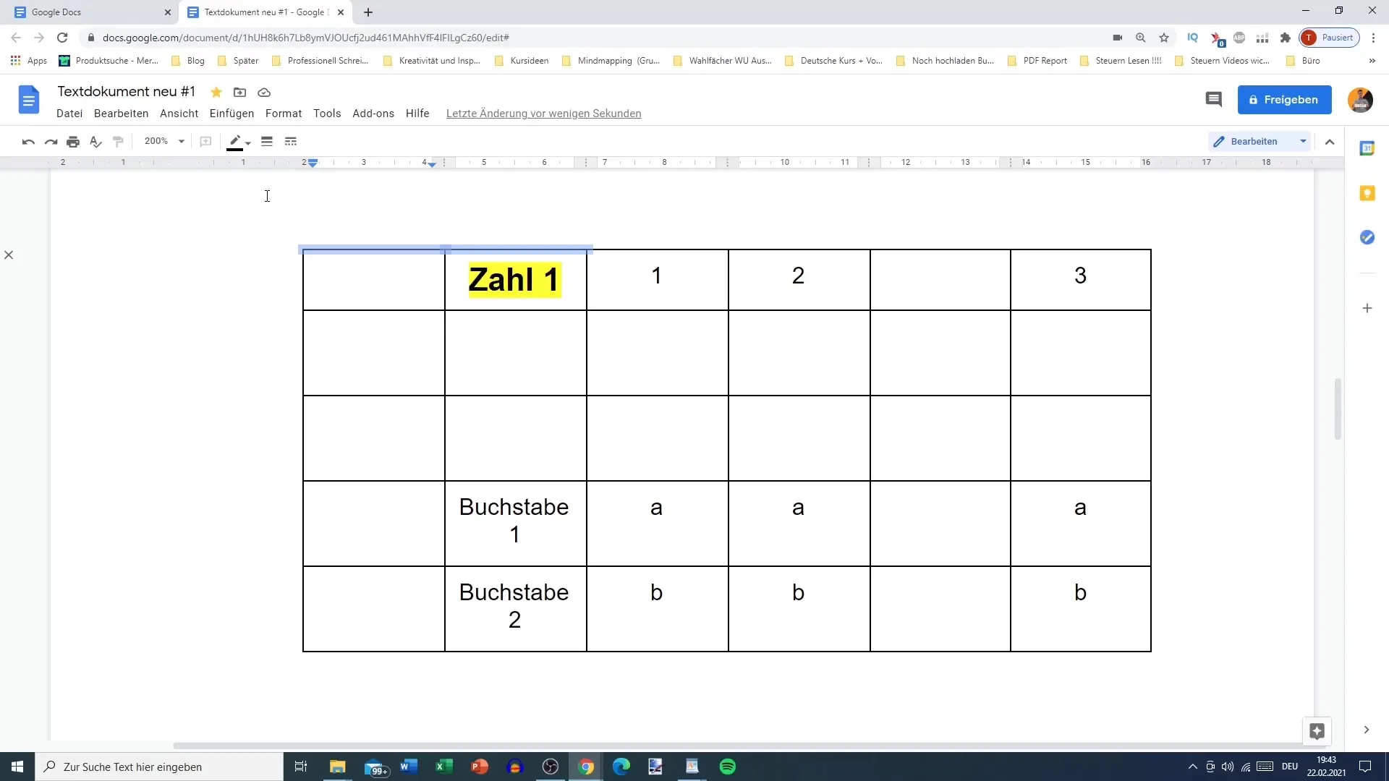
Task: Click the Spotify icon in taskbar
Action: (728, 767)
